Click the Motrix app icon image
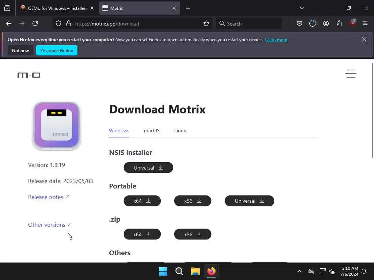374x280 pixels. tap(57, 126)
